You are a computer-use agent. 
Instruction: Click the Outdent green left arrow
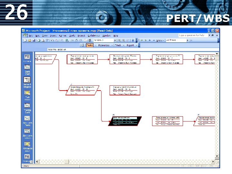pyautogui.click(x=141, y=40)
